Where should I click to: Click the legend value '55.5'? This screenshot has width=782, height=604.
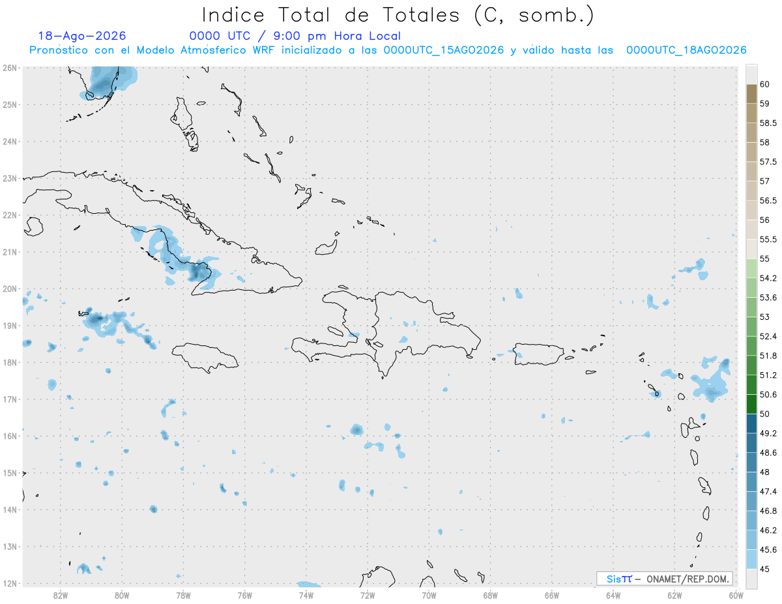[x=768, y=239]
